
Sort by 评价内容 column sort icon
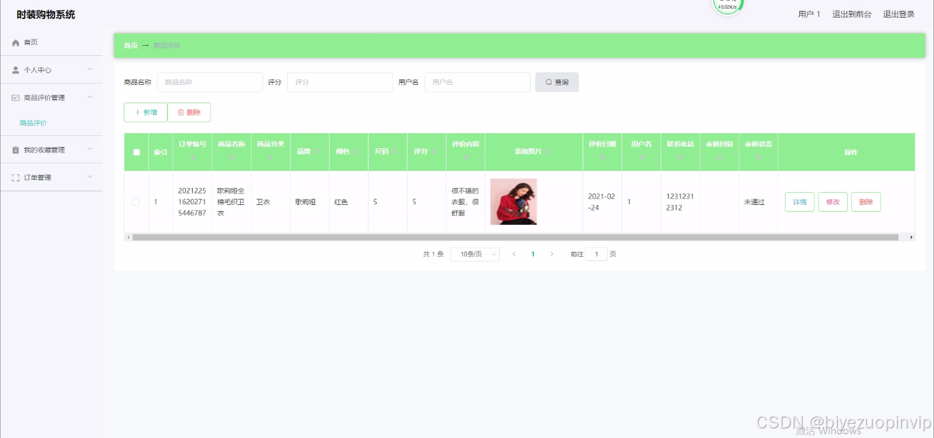(x=466, y=159)
